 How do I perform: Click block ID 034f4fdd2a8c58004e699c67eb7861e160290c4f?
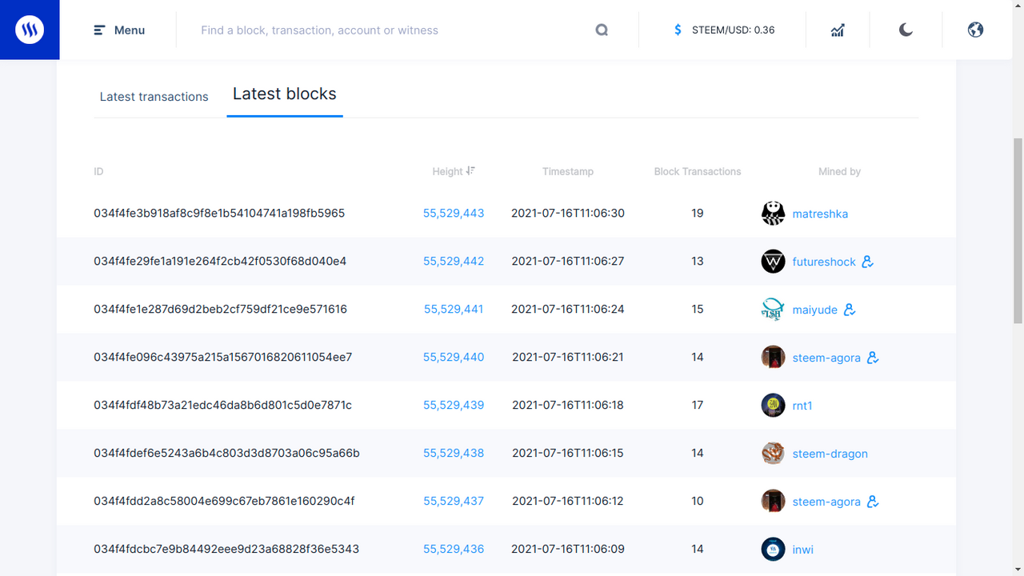224,502
